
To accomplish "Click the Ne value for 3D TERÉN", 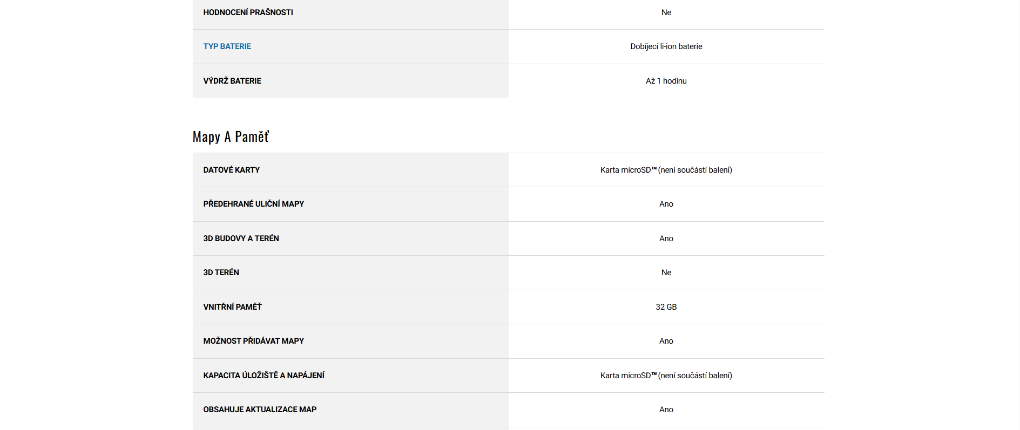I will point(666,272).
